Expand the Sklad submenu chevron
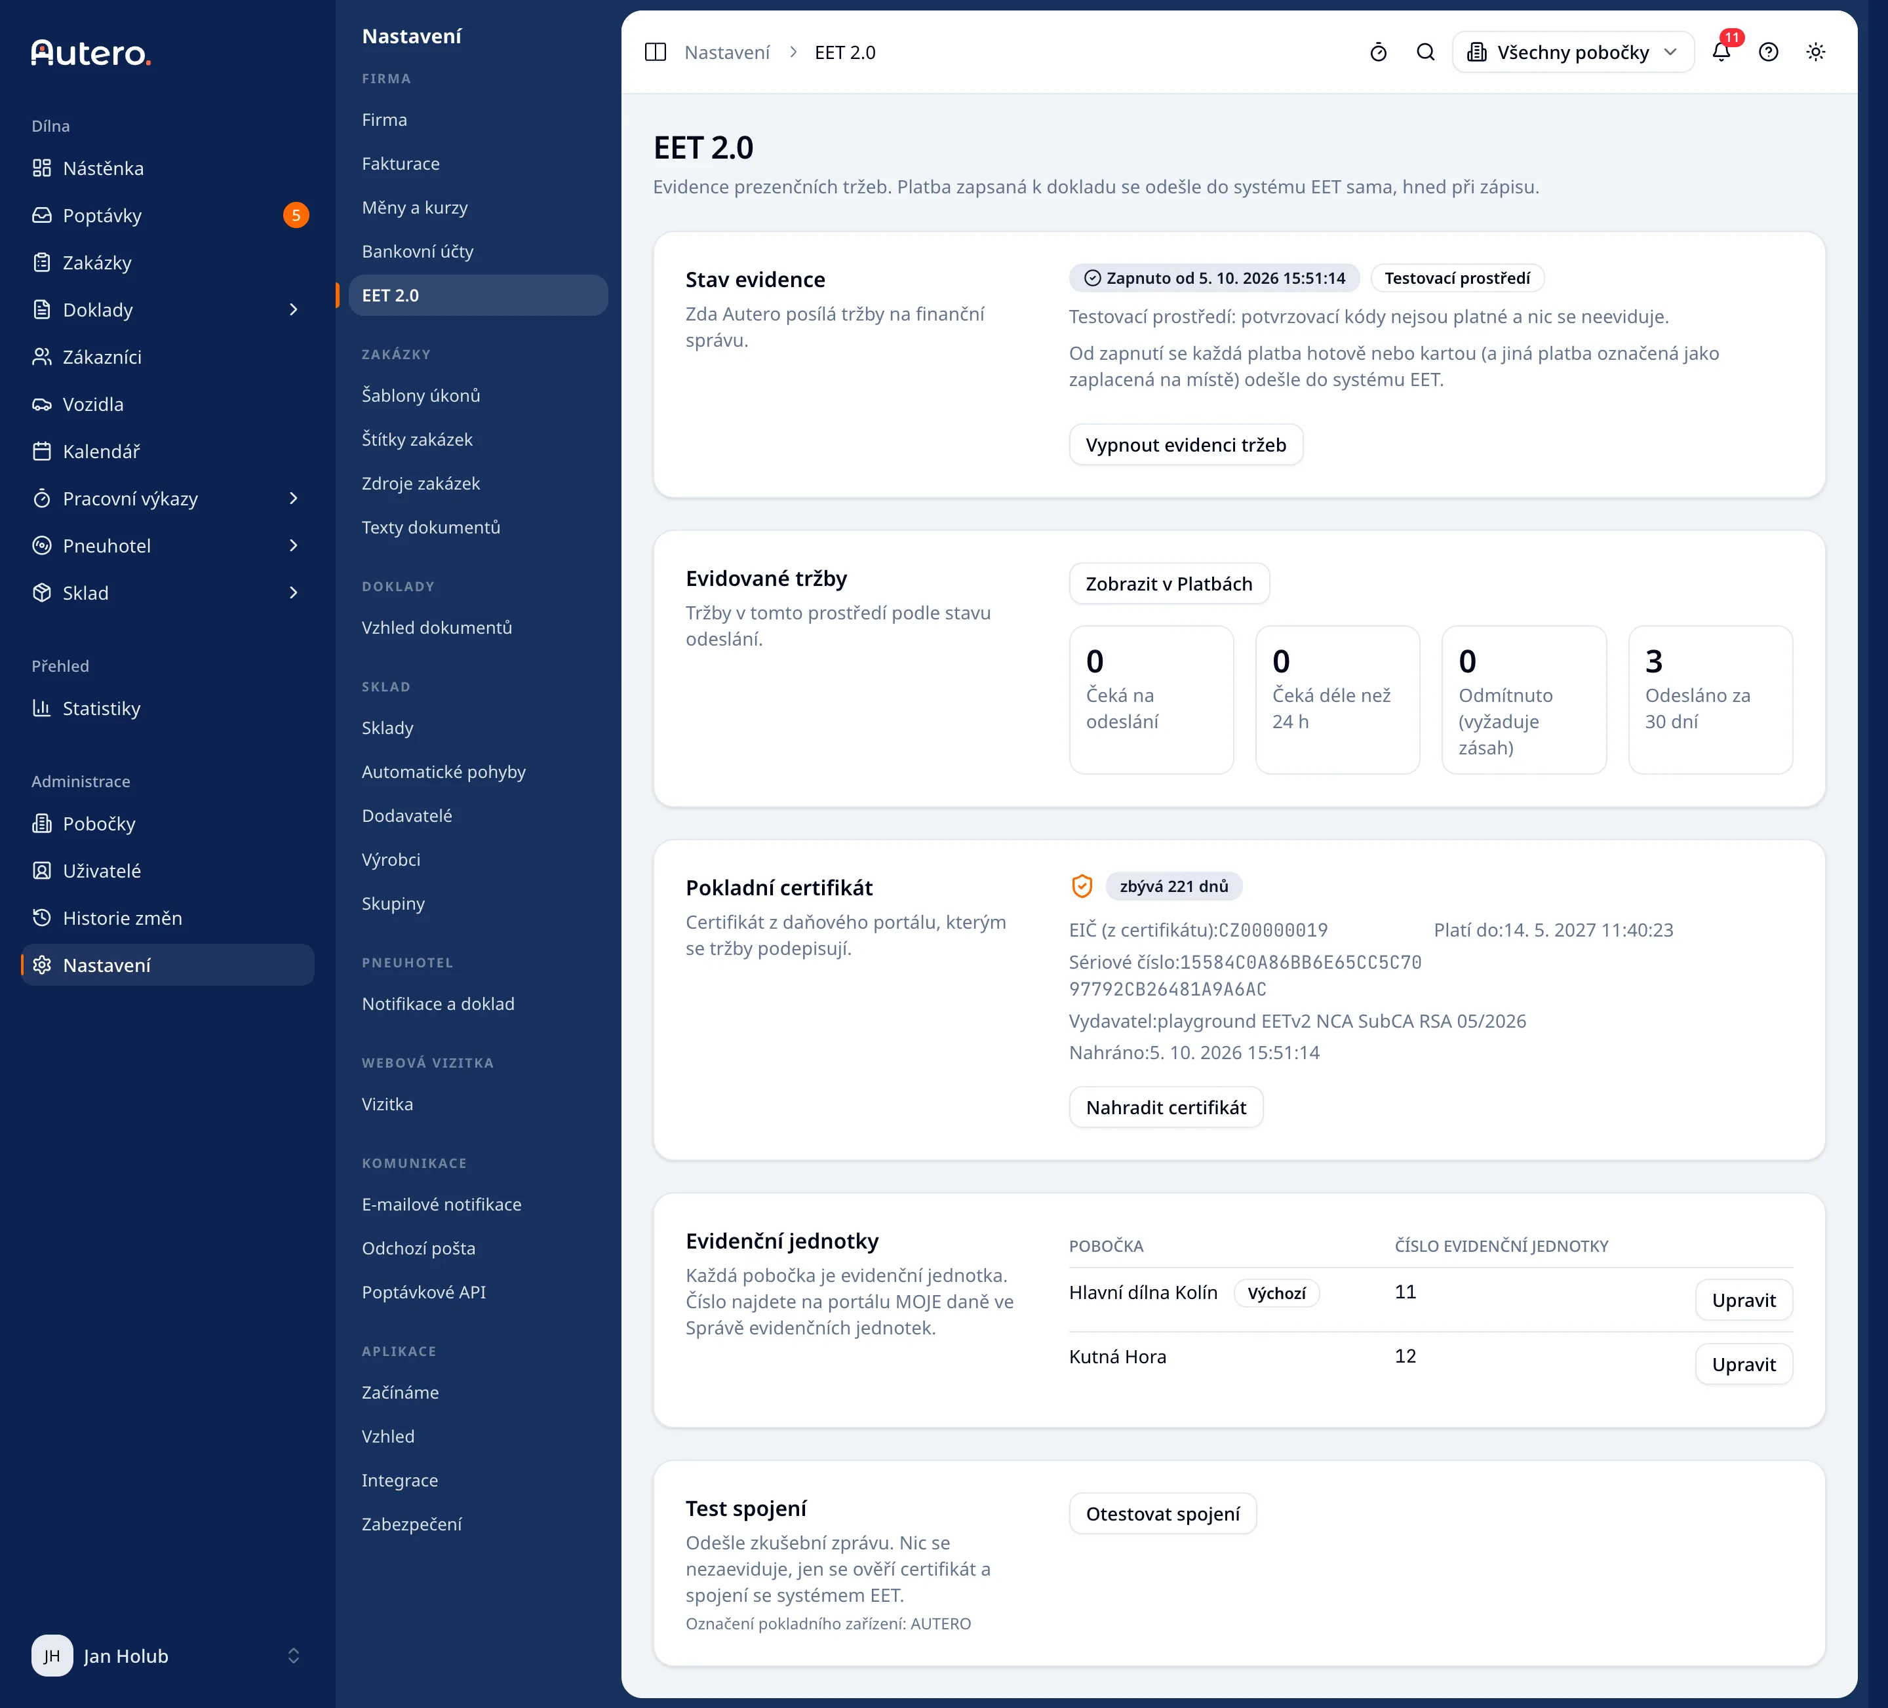The image size is (1888, 1708). click(293, 592)
